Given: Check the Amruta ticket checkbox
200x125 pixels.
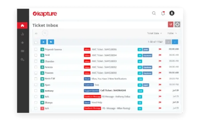Looking at the screenshot, I should click(x=36, y=67).
